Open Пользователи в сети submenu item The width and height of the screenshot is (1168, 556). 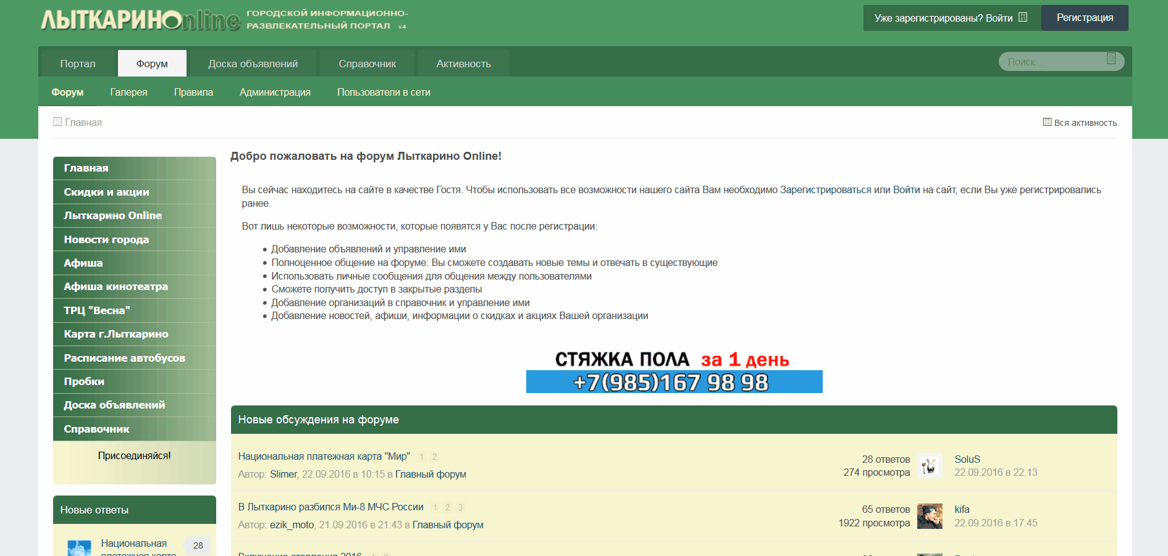pyautogui.click(x=384, y=92)
